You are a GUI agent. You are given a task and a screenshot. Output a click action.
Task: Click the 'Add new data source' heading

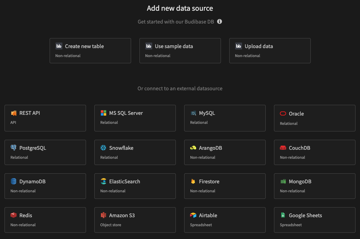pyautogui.click(x=180, y=8)
